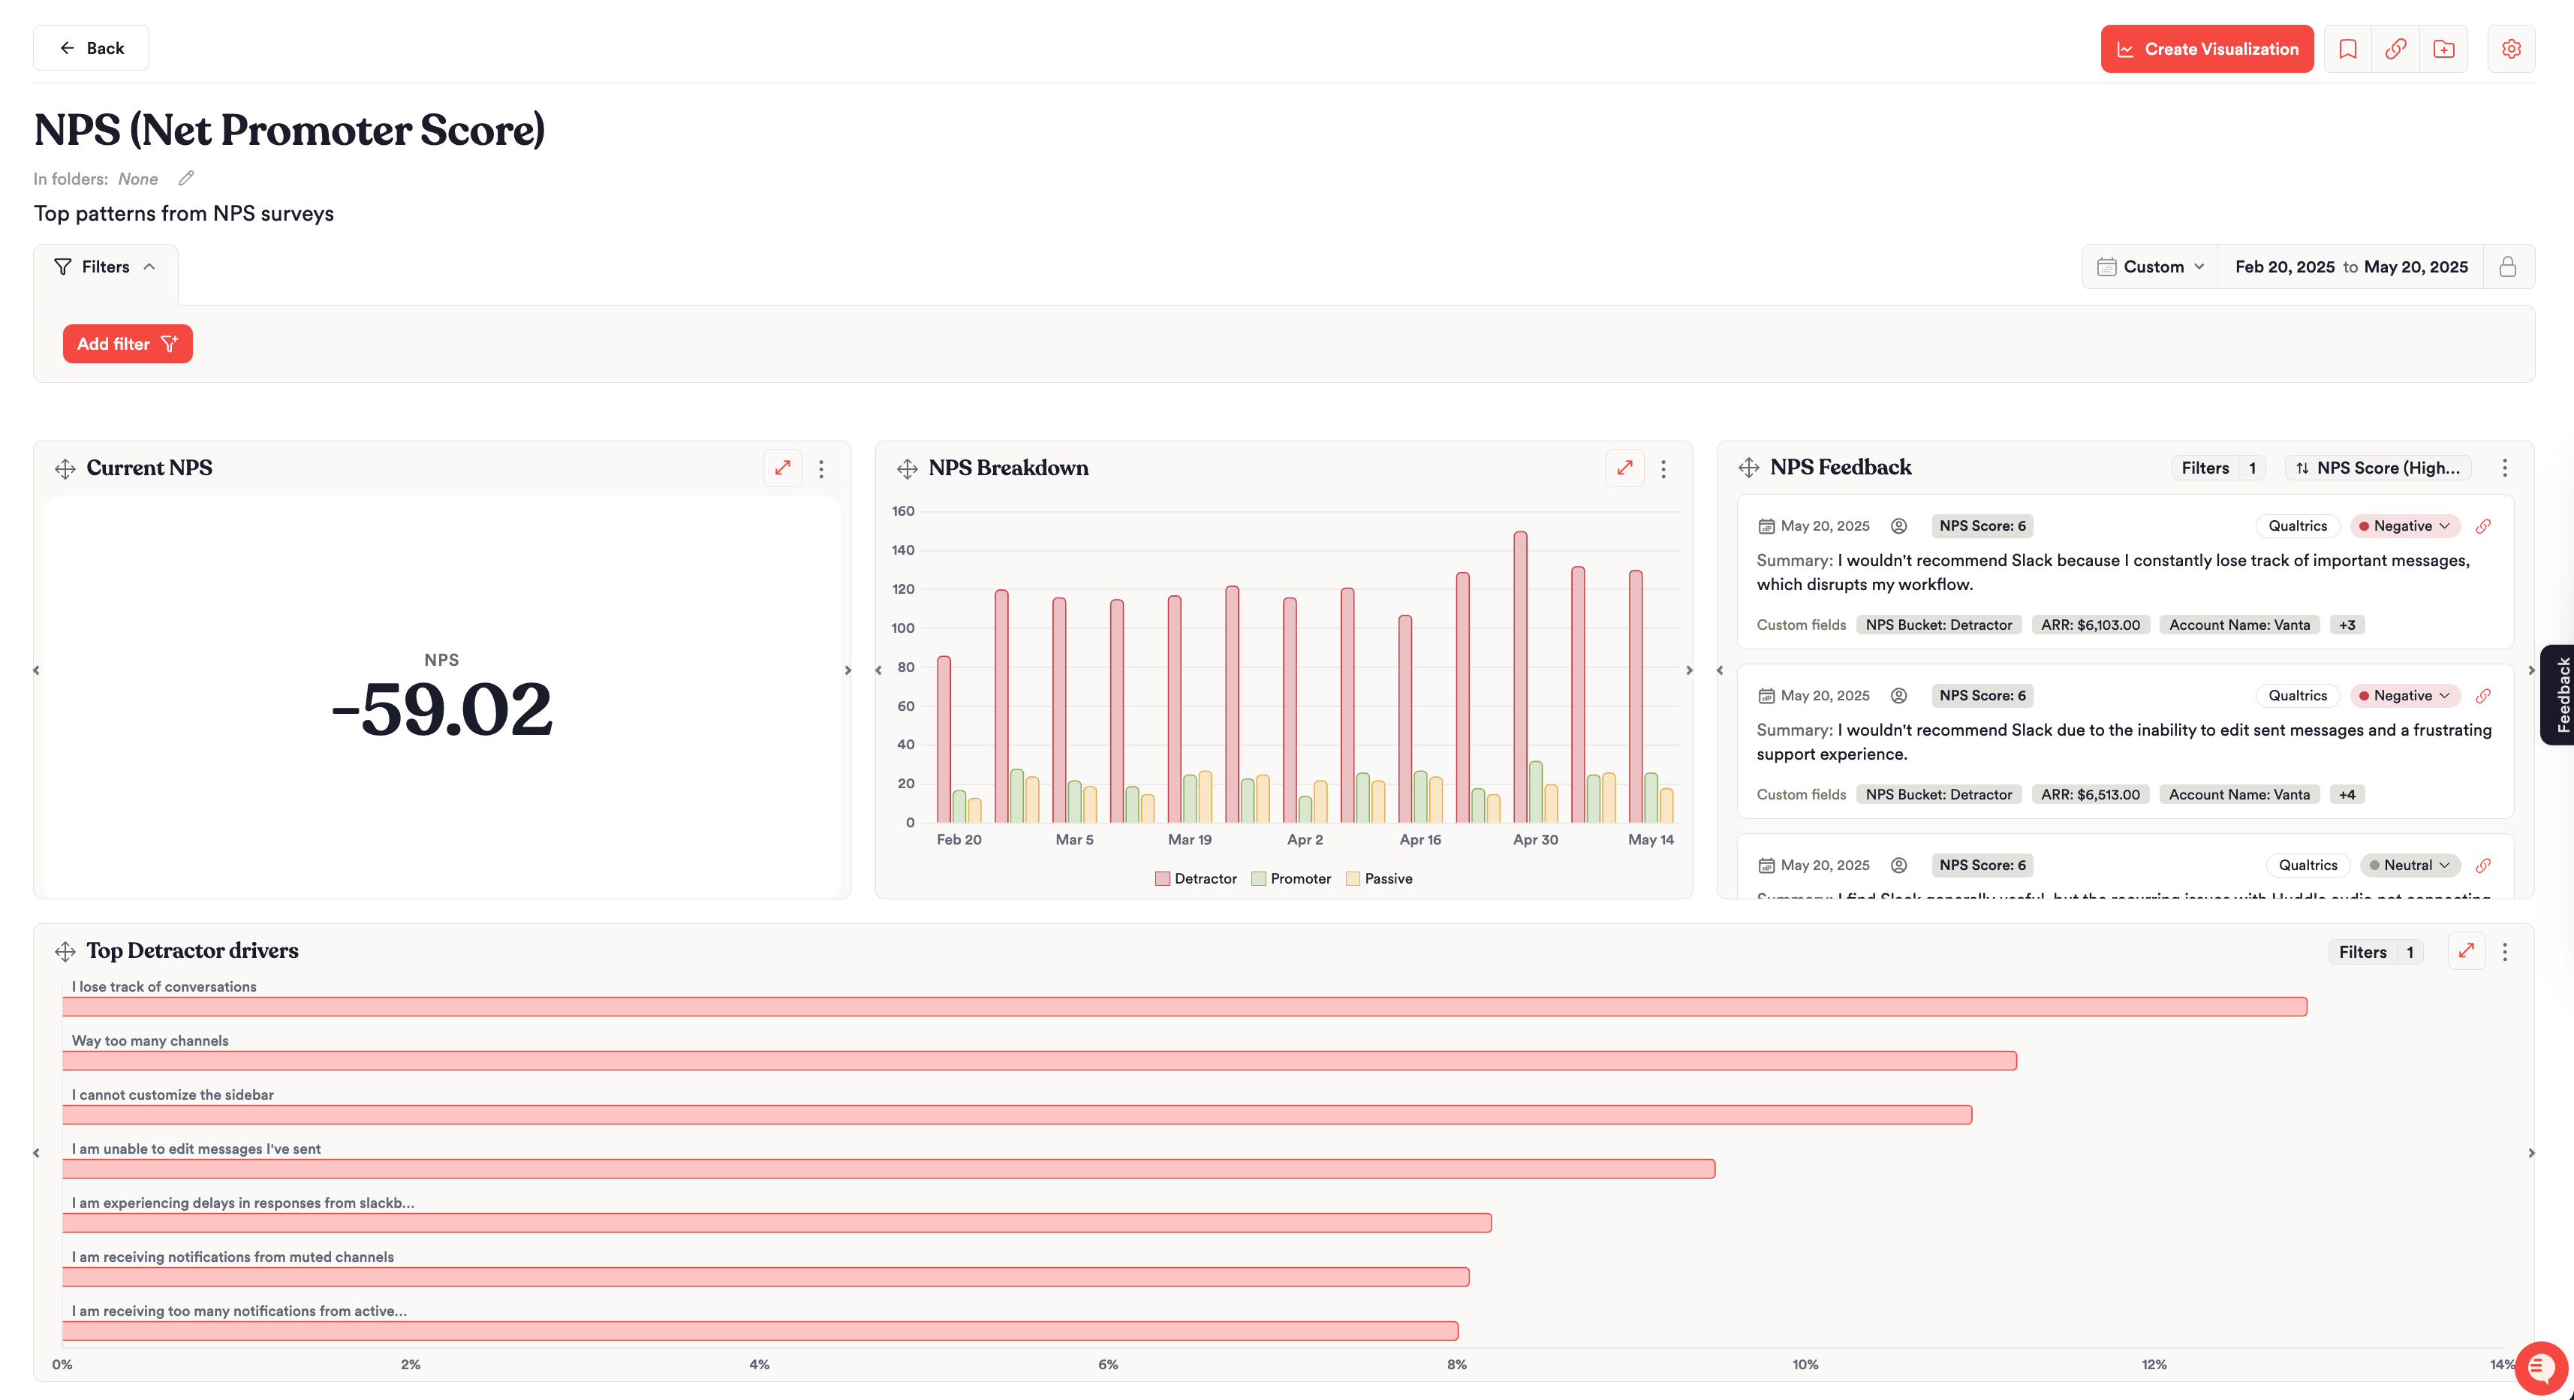Click the Add filter button
2574x1400 pixels.
(128, 344)
